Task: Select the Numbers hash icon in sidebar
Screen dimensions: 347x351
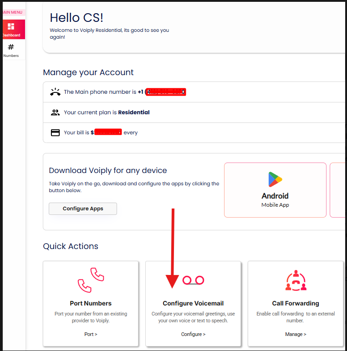Action: tap(11, 47)
